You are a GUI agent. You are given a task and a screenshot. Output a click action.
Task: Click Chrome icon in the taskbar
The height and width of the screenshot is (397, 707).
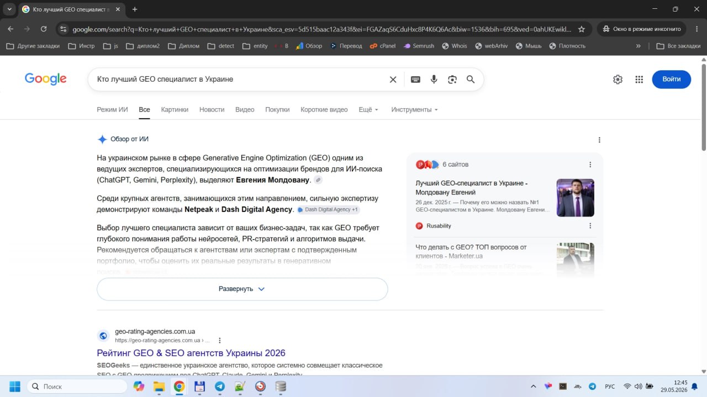[x=179, y=387]
